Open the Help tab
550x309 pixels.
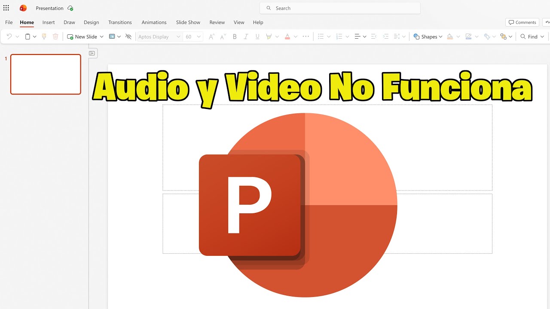click(x=258, y=22)
